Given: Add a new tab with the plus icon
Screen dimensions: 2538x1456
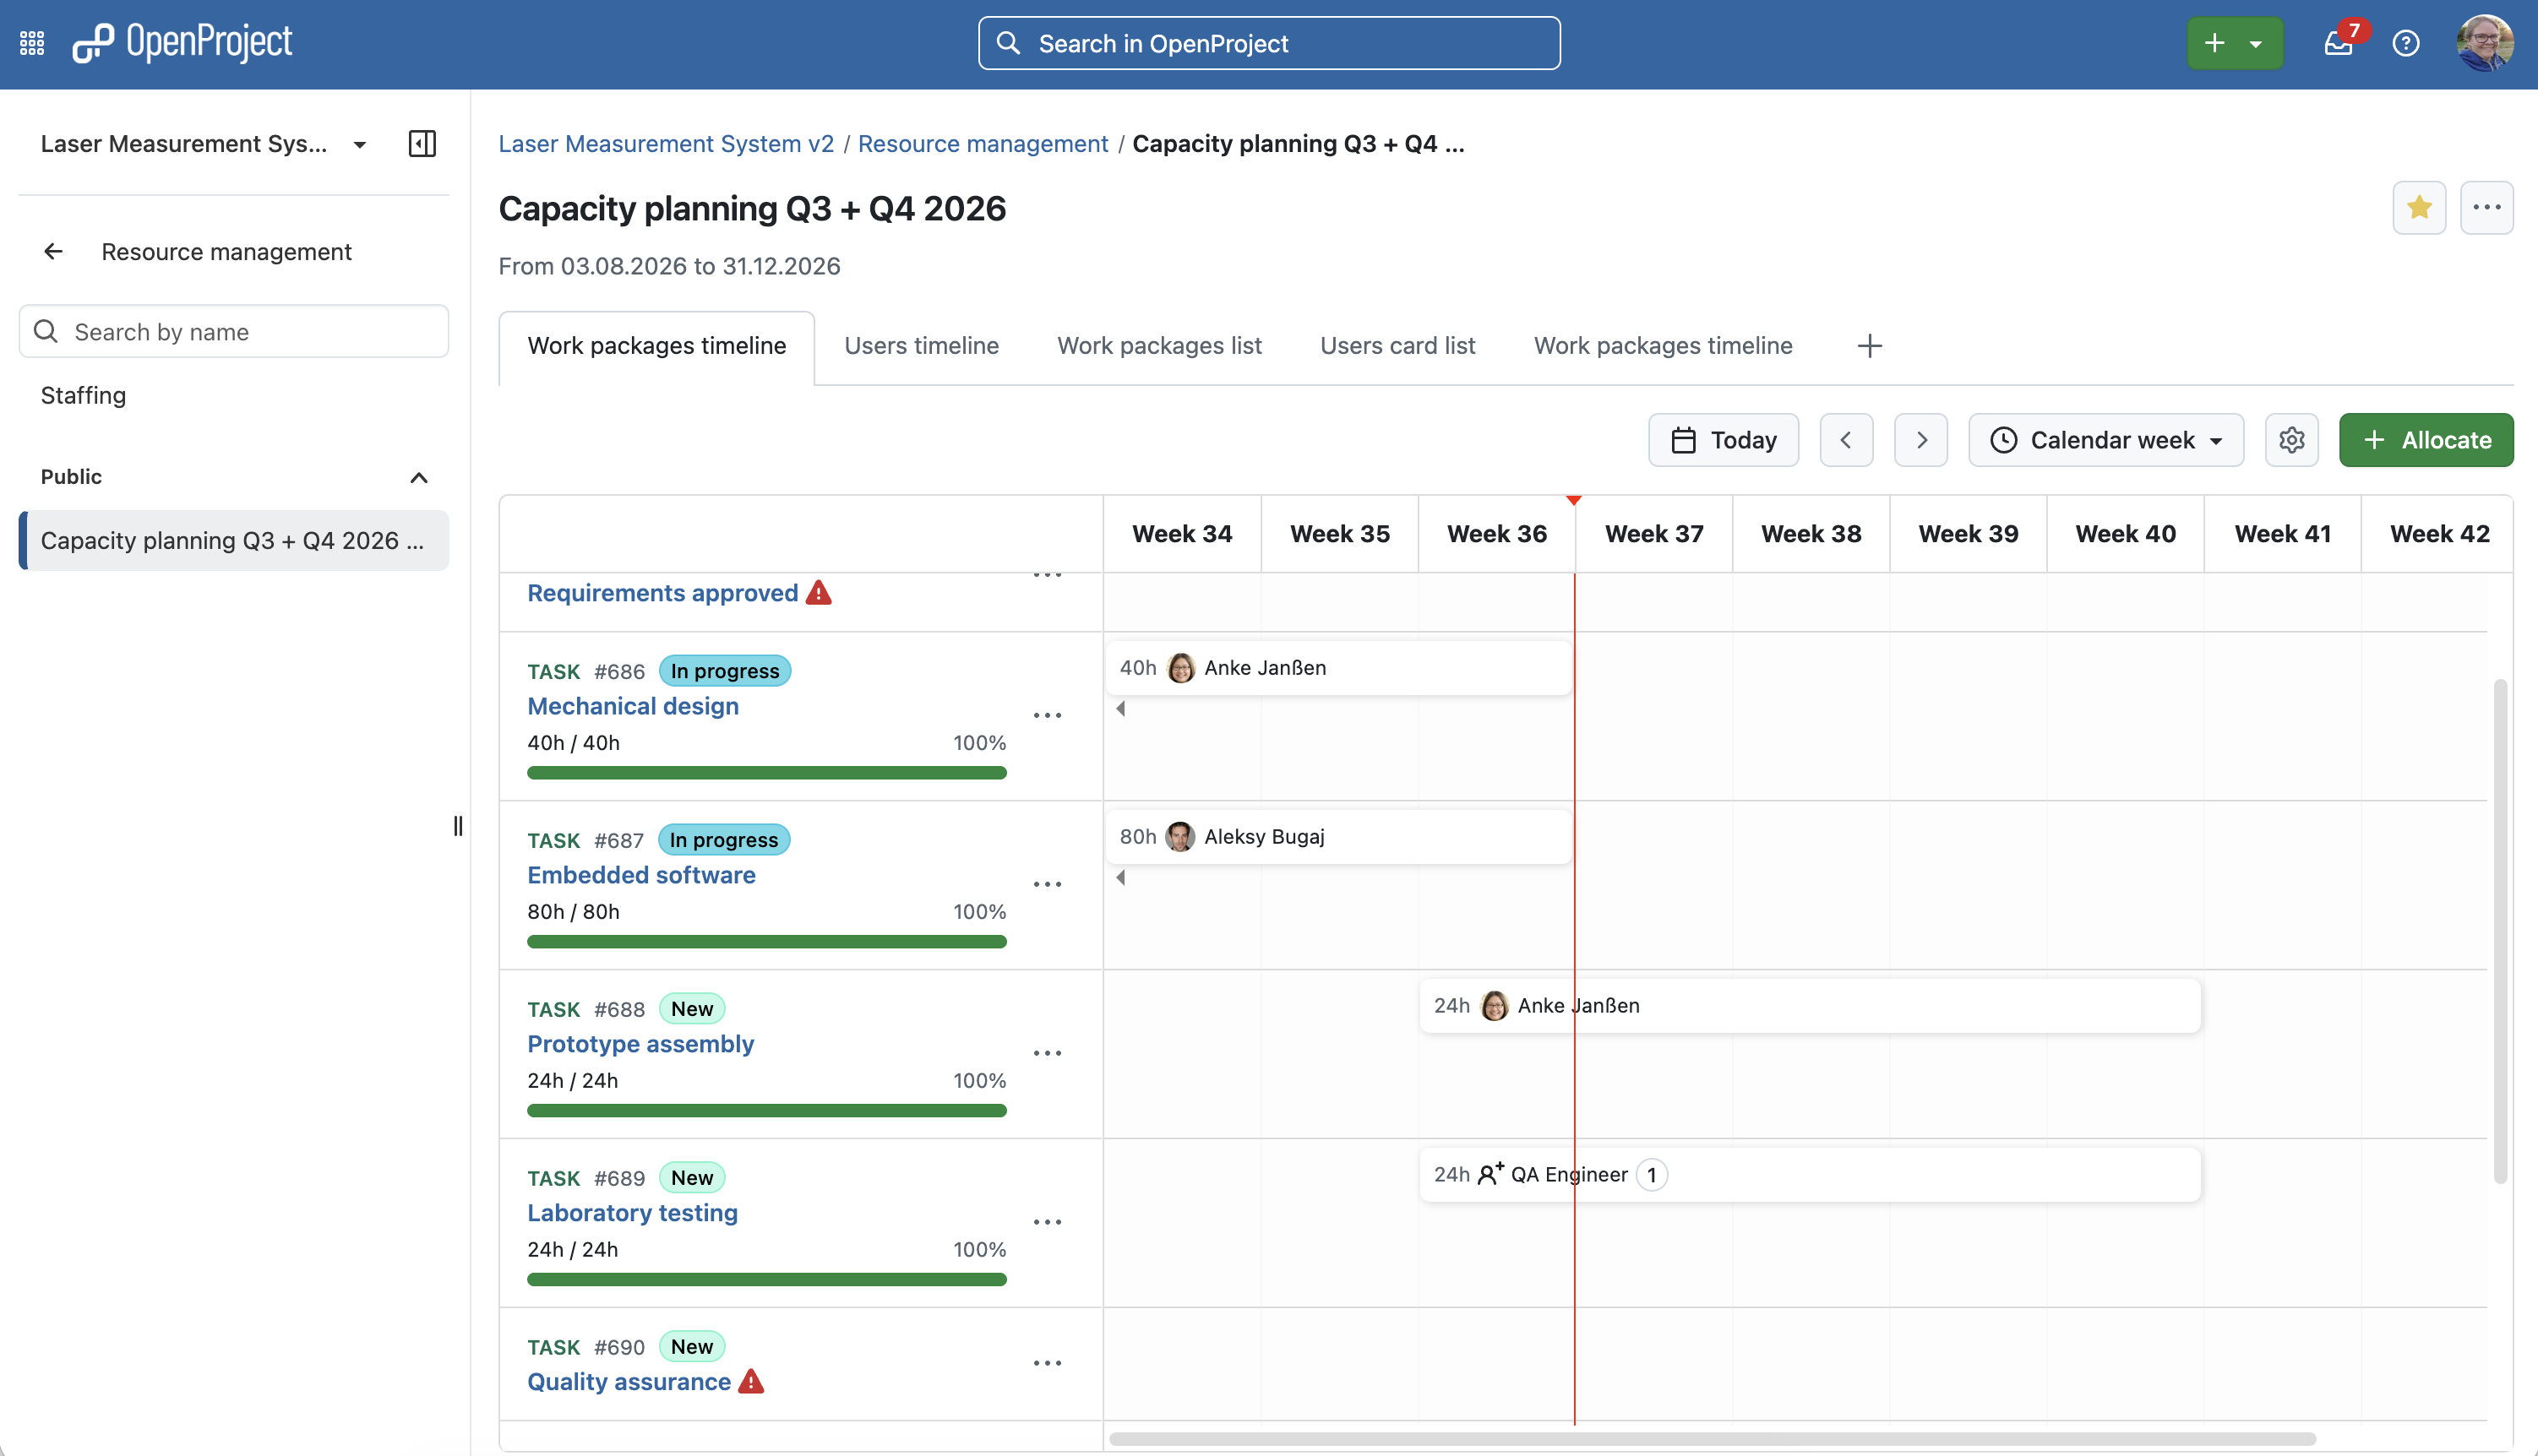Looking at the screenshot, I should pyautogui.click(x=1870, y=346).
